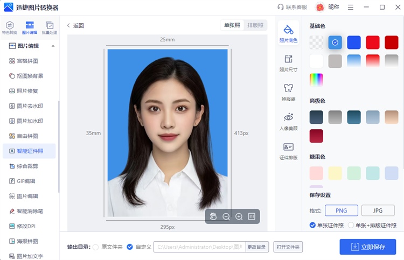Click the zoom in magnifier icon
This screenshot has width=404, height=260.
[x=239, y=216]
